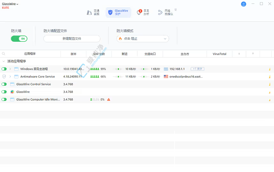The image size is (274, 172).
Task: Click the 192.168.1.1 host text
Action: pos(177,69)
